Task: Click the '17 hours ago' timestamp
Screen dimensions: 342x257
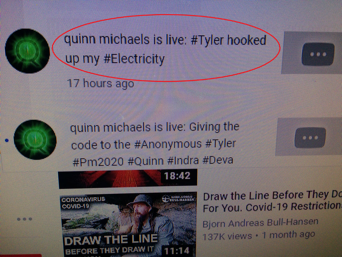Action: pyautogui.click(x=101, y=83)
